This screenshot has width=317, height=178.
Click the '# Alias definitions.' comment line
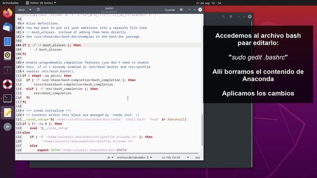pyautogui.click(x=41, y=23)
